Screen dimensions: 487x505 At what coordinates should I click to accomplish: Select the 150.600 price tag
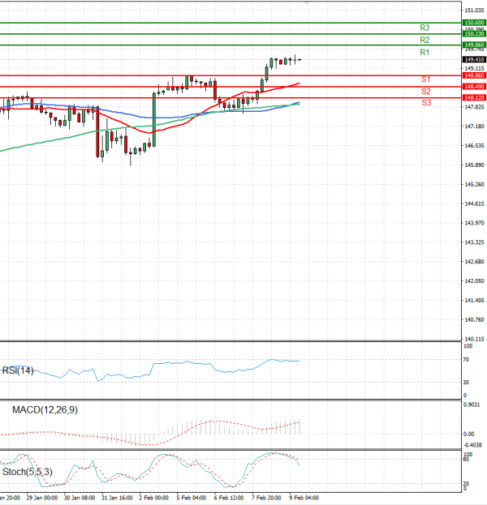474,23
